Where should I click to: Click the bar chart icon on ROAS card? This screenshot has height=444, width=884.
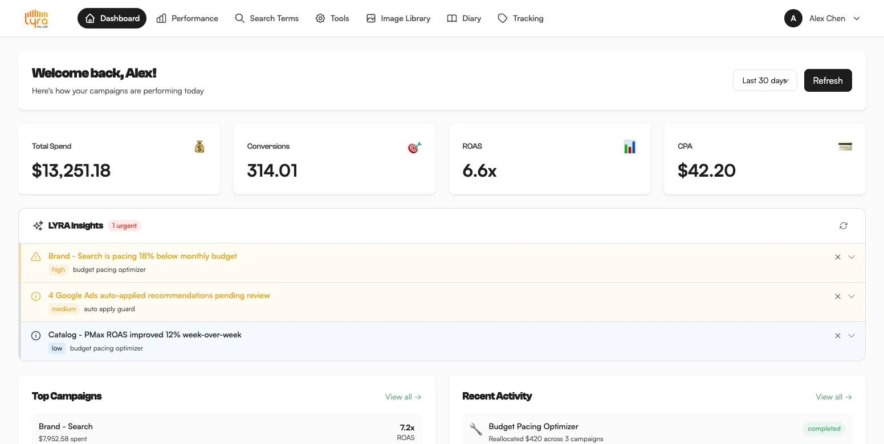pos(630,146)
